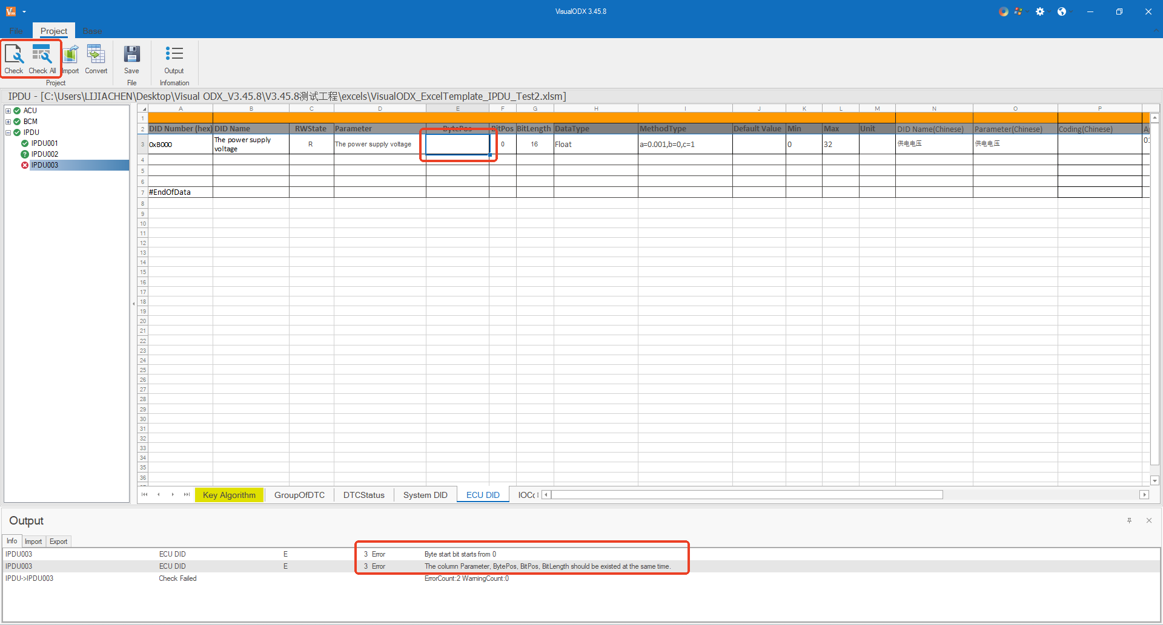Open the DTCStatus sheet tab
Image resolution: width=1163 pixels, height=625 pixels.
click(x=364, y=495)
